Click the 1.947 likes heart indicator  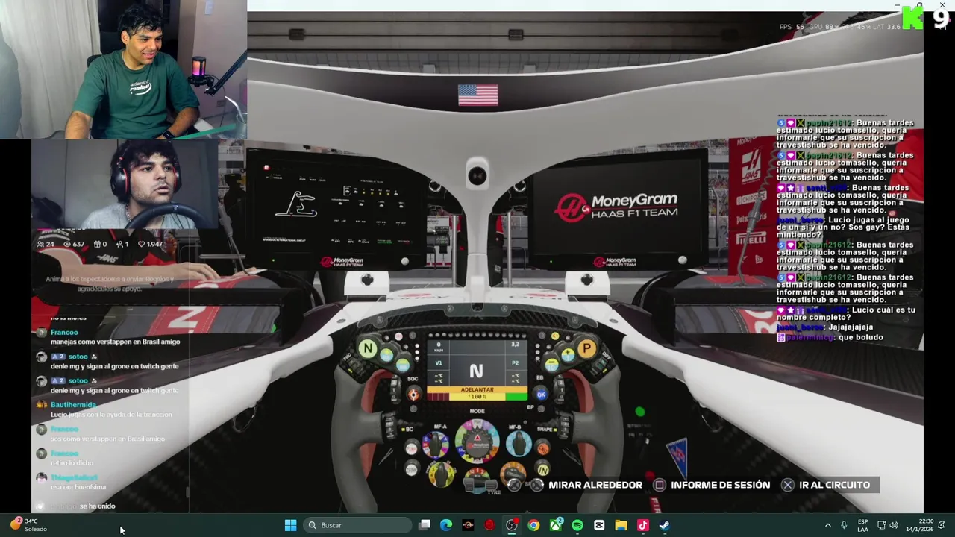[x=149, y=244]
